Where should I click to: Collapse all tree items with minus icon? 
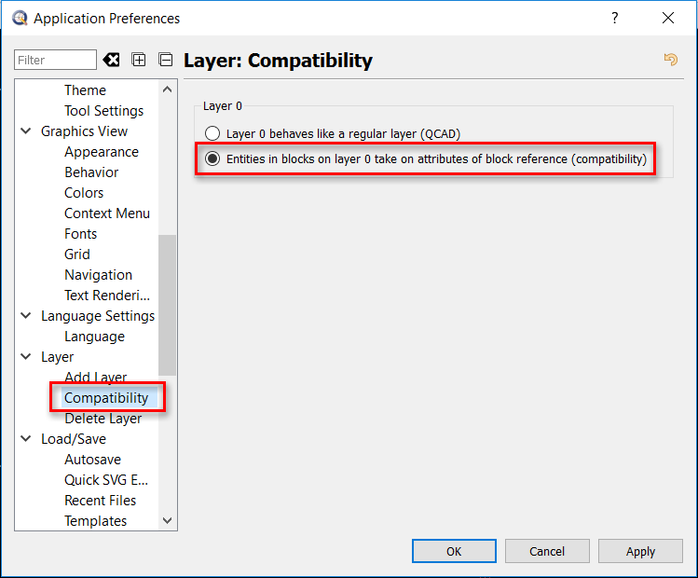coord(166,60)
